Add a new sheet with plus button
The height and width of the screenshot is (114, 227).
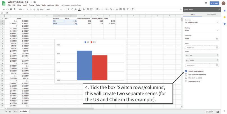(6, 111)
